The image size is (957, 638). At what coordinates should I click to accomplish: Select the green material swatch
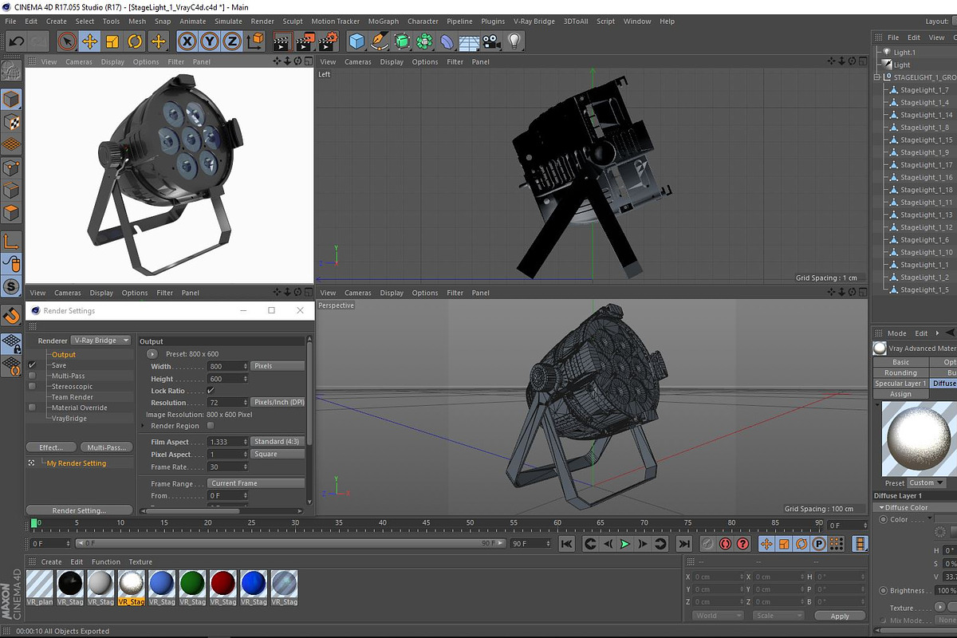193,584
